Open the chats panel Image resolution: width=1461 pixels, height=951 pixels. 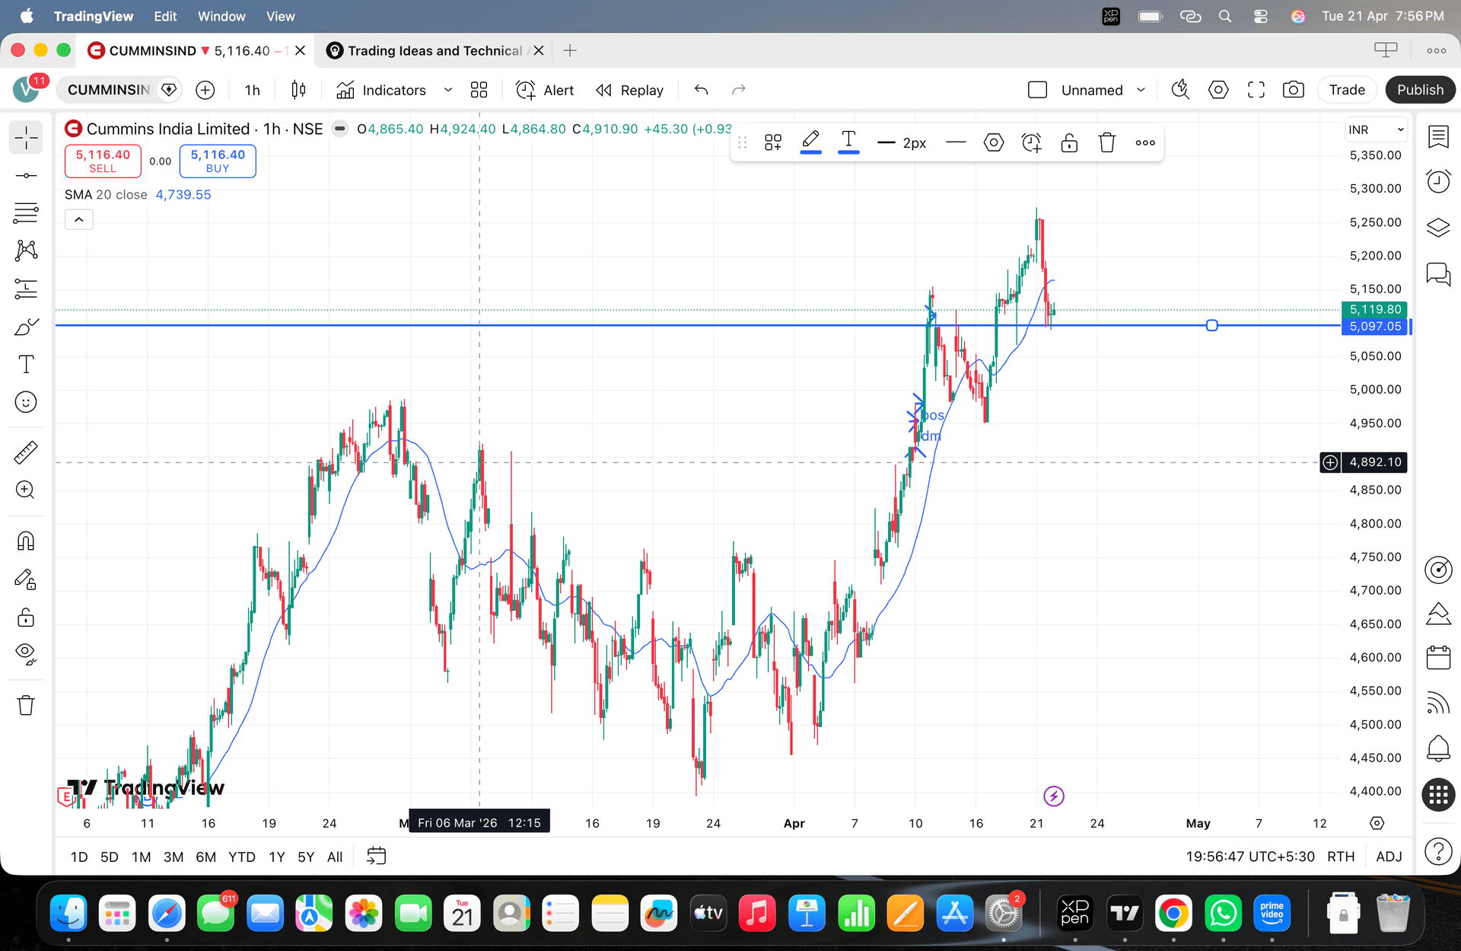pyautogui.click(x=1438, y=273)
